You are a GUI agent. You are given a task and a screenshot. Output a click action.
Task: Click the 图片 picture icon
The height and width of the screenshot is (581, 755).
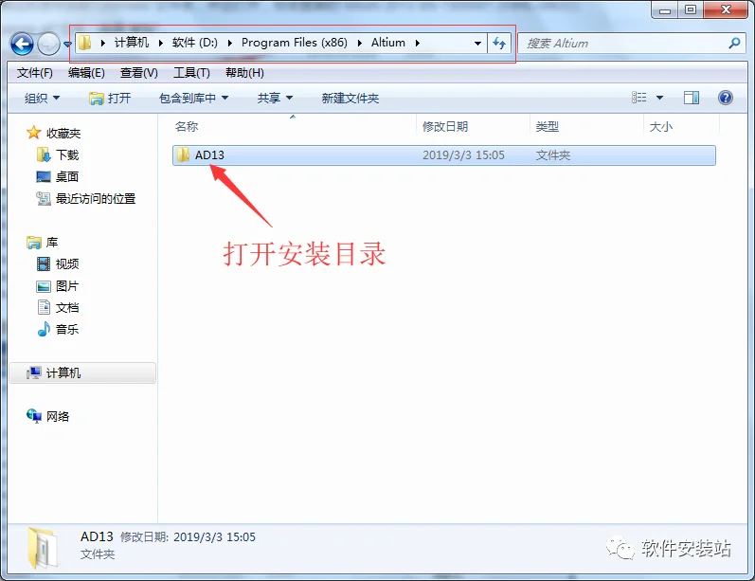click(x=44, y=286)
